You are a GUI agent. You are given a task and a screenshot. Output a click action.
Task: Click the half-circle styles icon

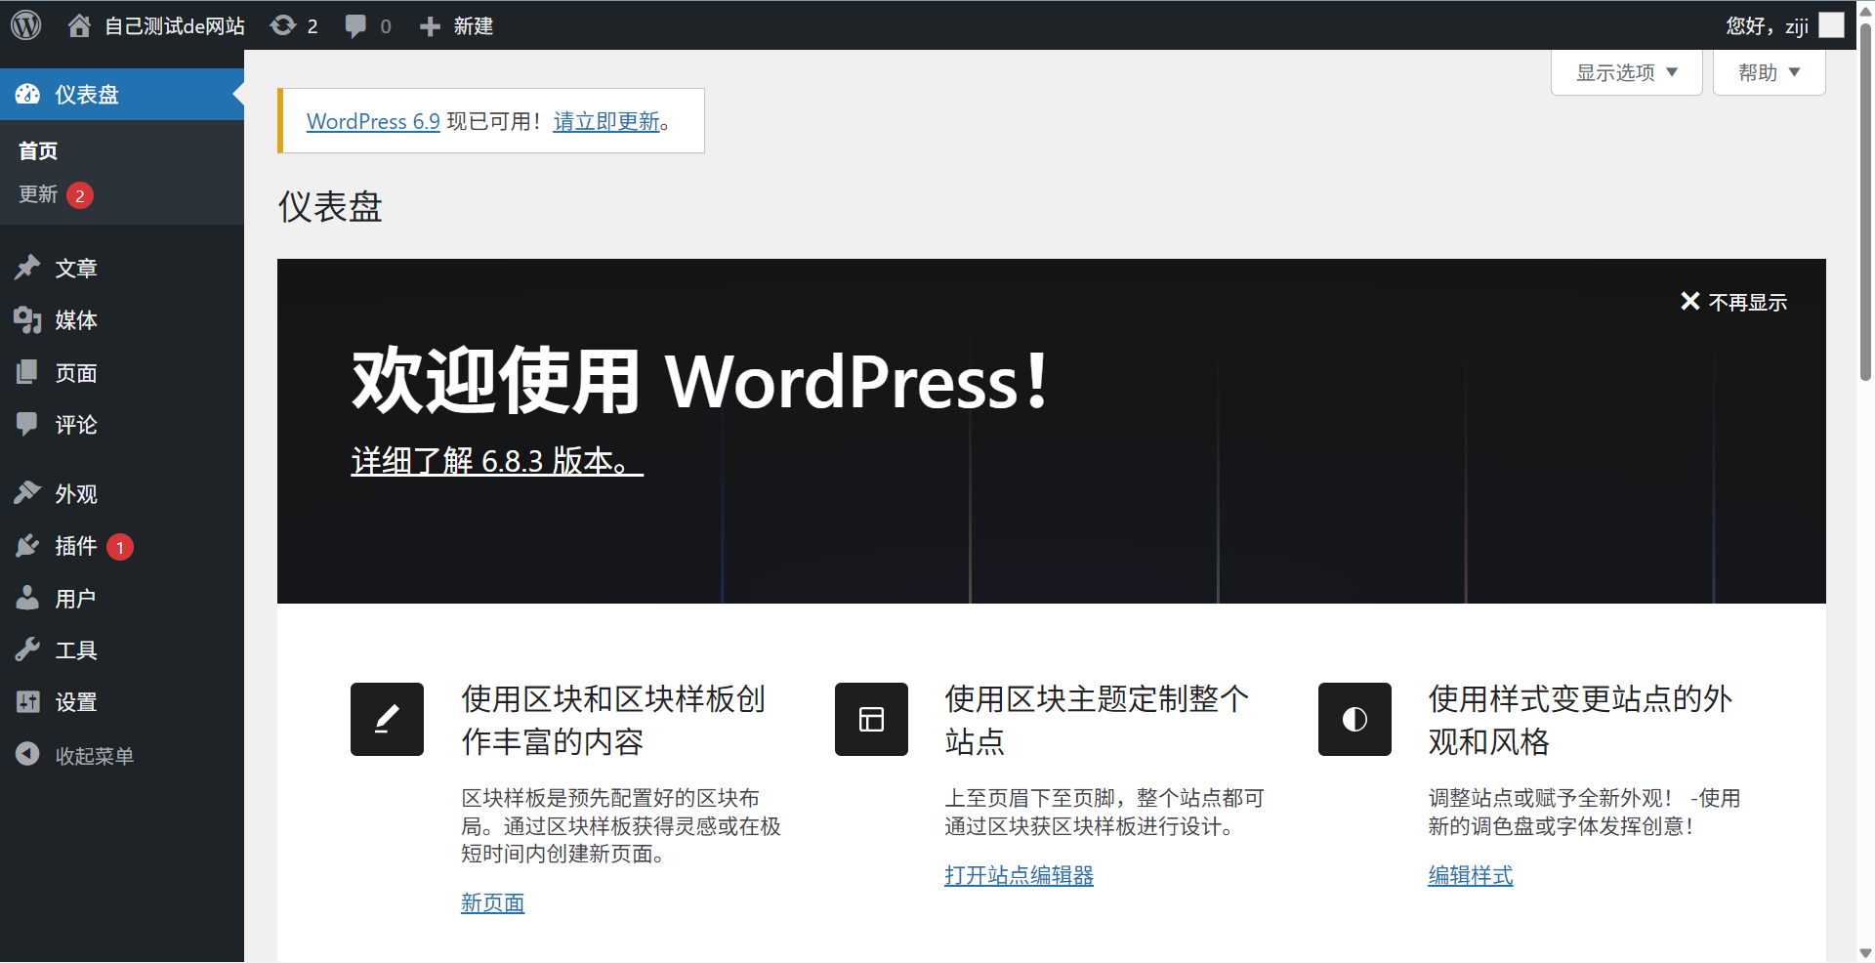point(1354,719)
